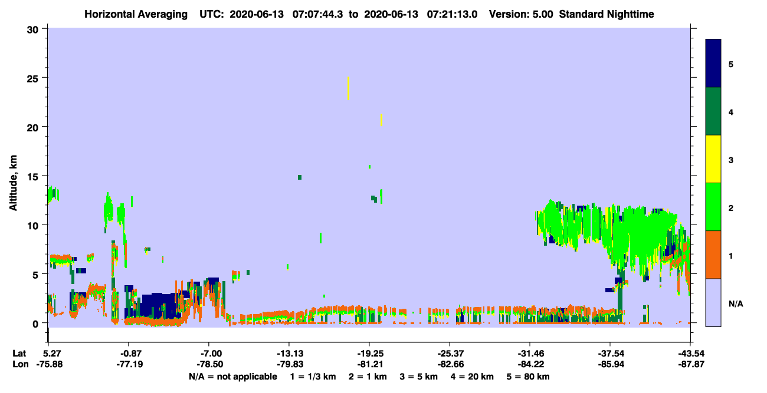Click the longitude value '-75.88'
This screenshot has width=767, height=393.
point(48,365)
